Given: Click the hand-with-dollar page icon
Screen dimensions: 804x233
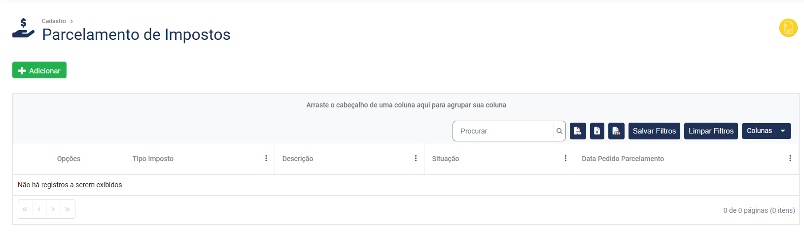Looking at the screenshot, I should point(23,29).
